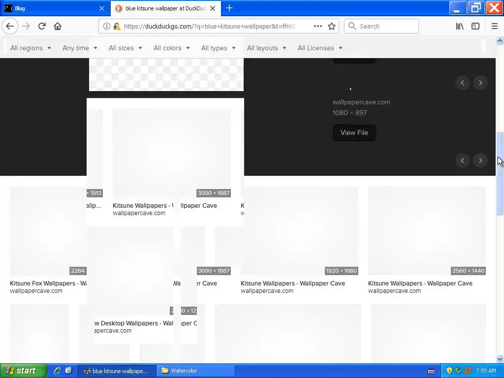Click the forward navigation arrow

(26, 27)
